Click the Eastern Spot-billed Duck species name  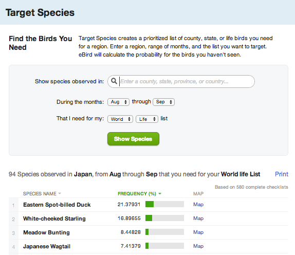click(x=57, y=205)
